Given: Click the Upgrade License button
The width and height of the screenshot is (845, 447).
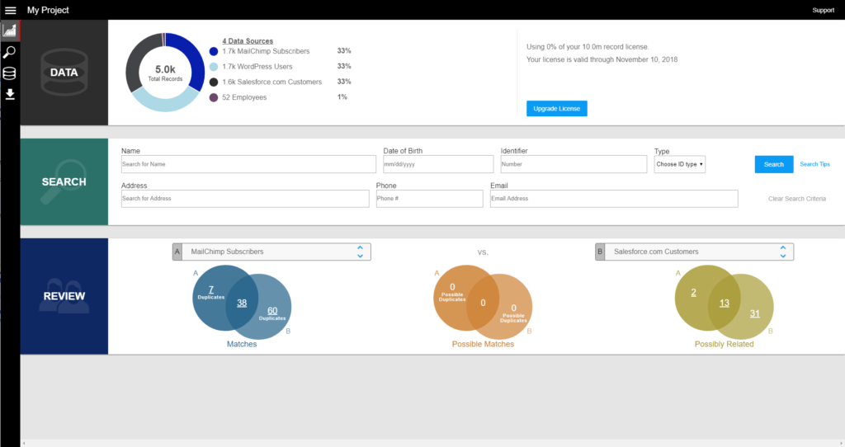Looking at the screenshot, I should click(x=557, y=108).
